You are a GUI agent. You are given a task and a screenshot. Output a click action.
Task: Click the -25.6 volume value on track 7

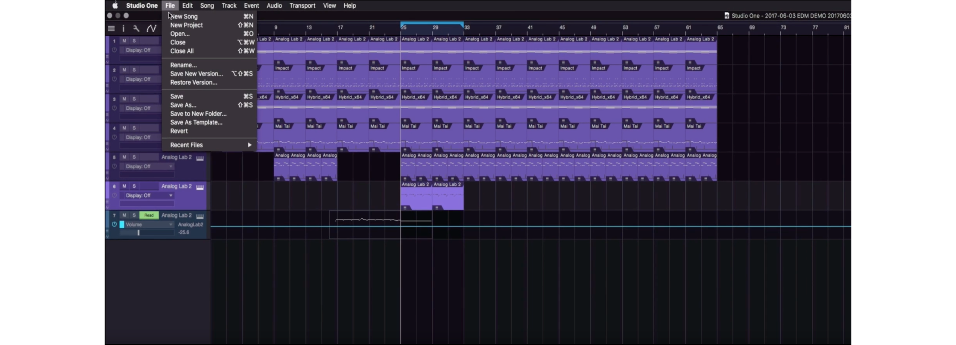tap(183, 232)
